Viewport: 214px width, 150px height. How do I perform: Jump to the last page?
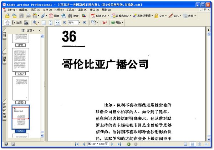[119, 144]
